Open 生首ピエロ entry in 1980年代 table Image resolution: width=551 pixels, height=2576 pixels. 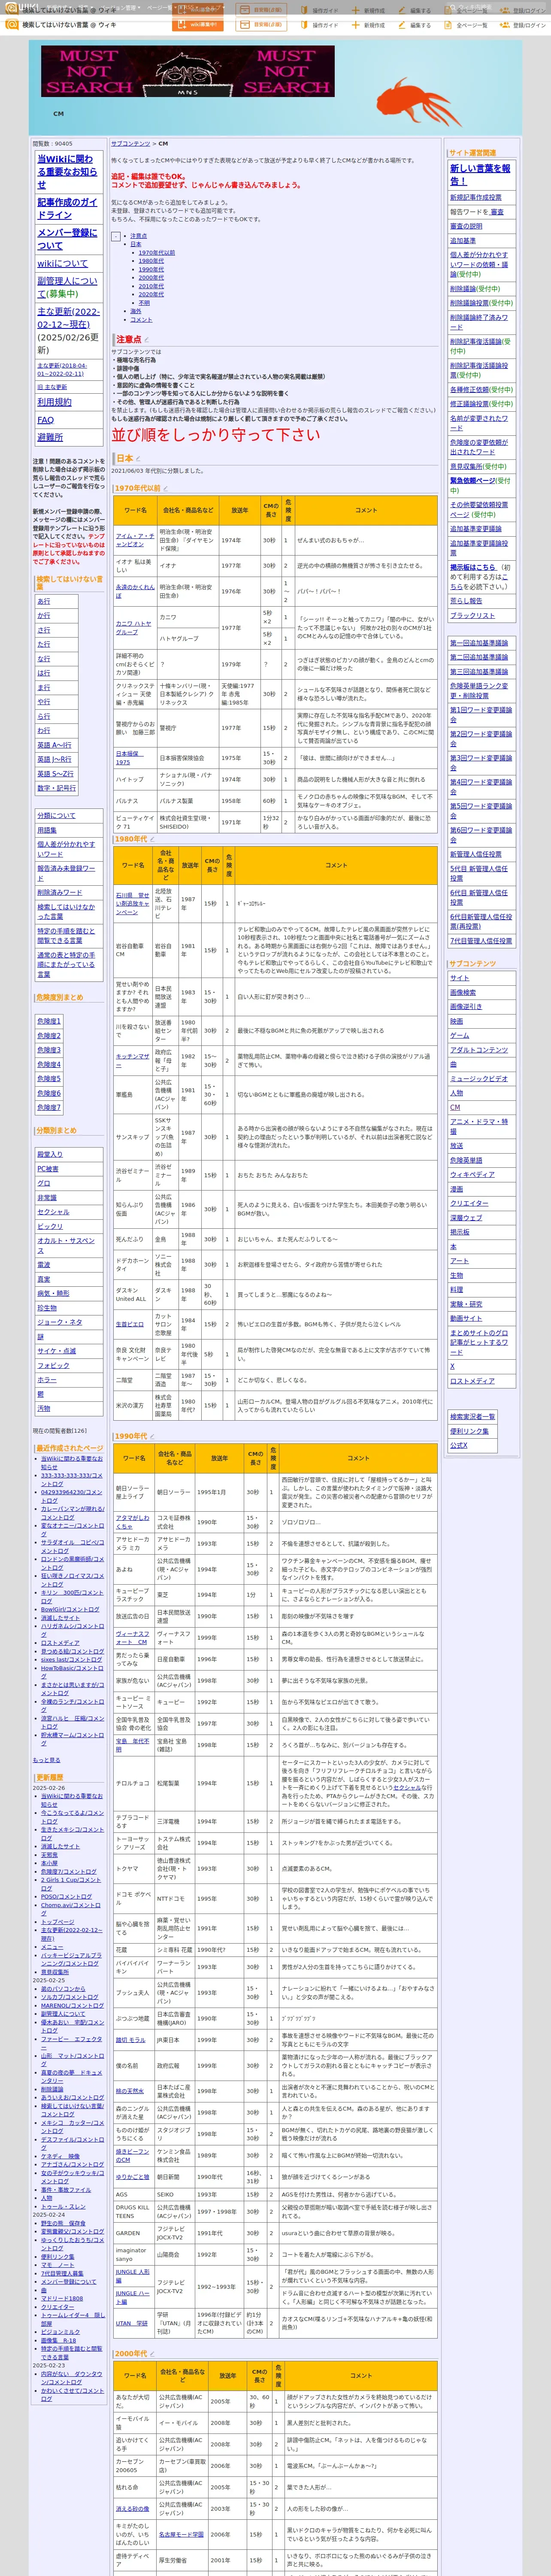click(129, 1324)
